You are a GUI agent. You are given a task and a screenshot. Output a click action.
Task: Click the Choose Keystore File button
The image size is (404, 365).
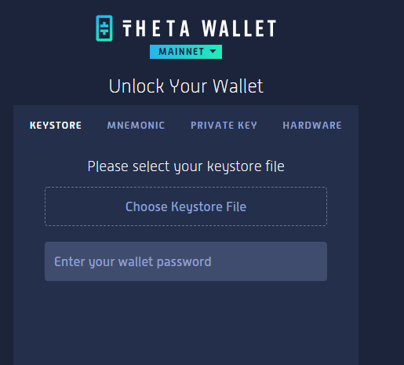click(x=186, y=206)
